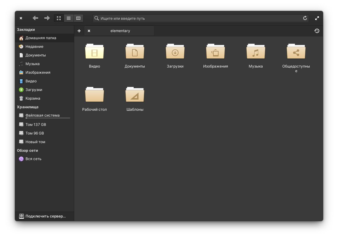This screenshot has height=240, width=338.
Task: Switch to column view mode
Action: tap(78, 18)
